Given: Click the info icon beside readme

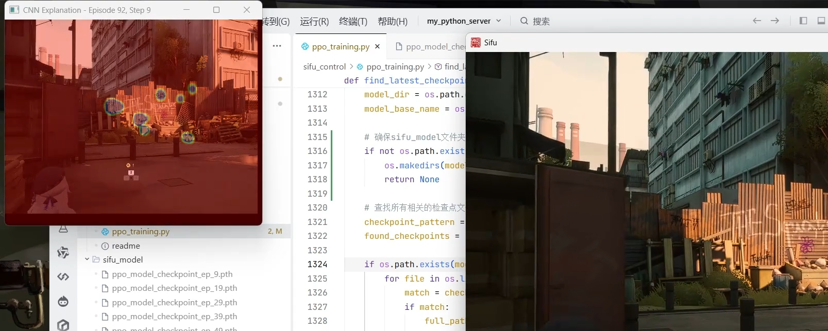Looking at the screenshot, I should (x=105, y=246).
